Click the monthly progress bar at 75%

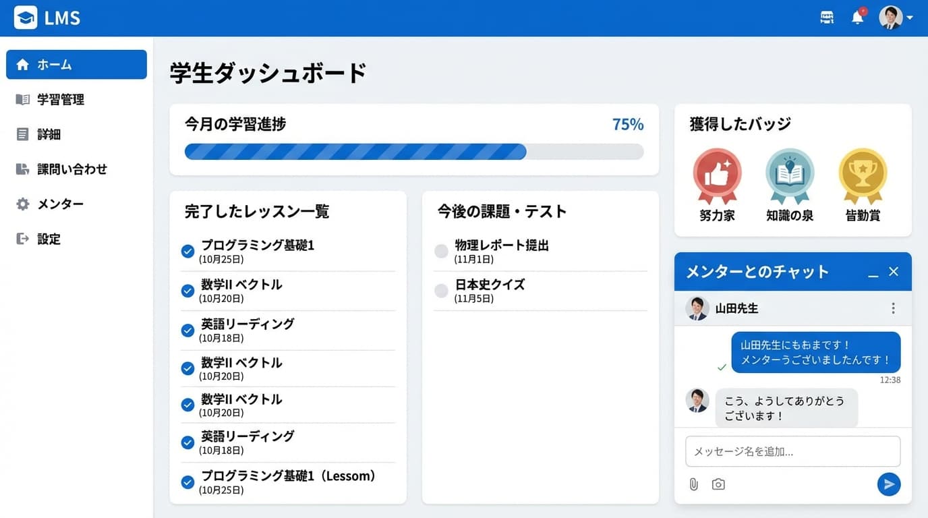pos(414,151)
